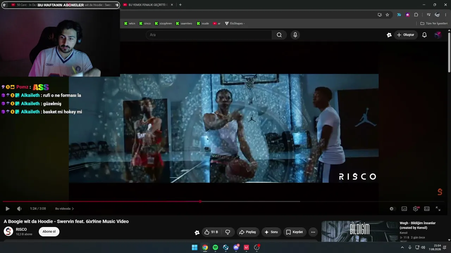Open the Chrome three-dot menu
Image resolution: width=451 pixels, height=253 pixels.
[x=445, y=15]
